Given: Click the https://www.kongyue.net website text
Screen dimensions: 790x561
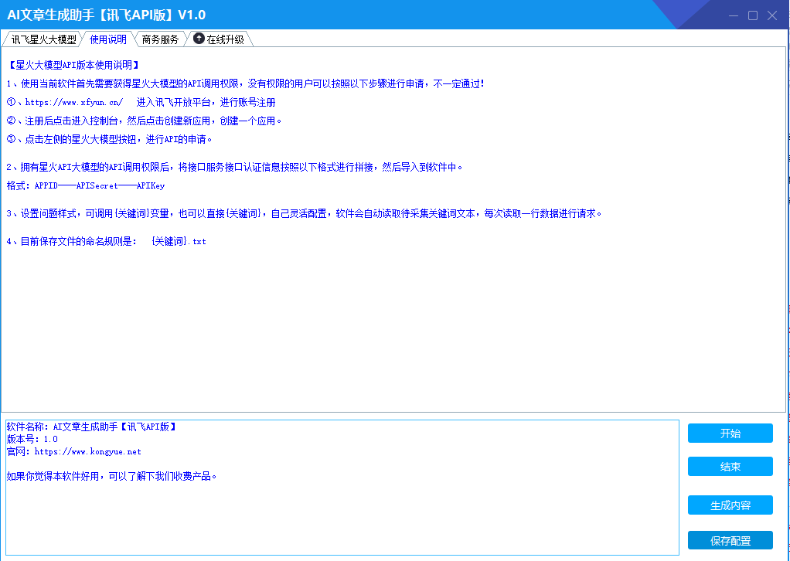Looking at the screenshot, I should coord(87,452).
